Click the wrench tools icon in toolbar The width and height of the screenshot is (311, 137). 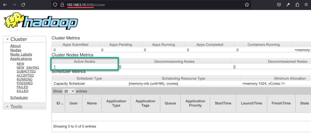pyautogui.click(x=288, y=5)
